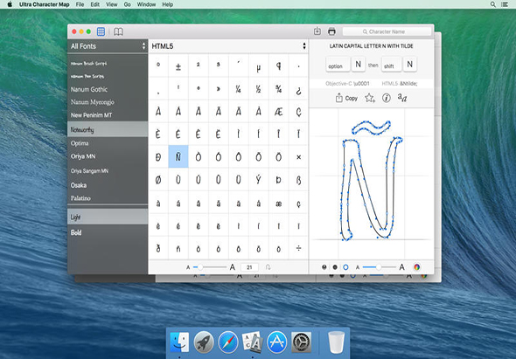Open the book view icon in toolbar

[x=118, y=31]
